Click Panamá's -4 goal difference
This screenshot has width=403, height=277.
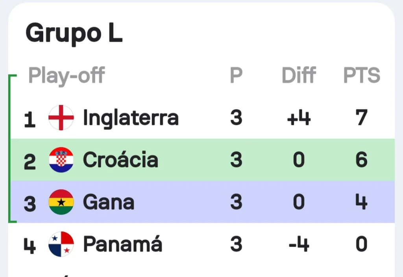pyautogui.click(x=299, y=244)
